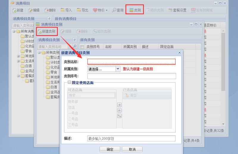Sort by the 名称 column header

coord(112,47)
